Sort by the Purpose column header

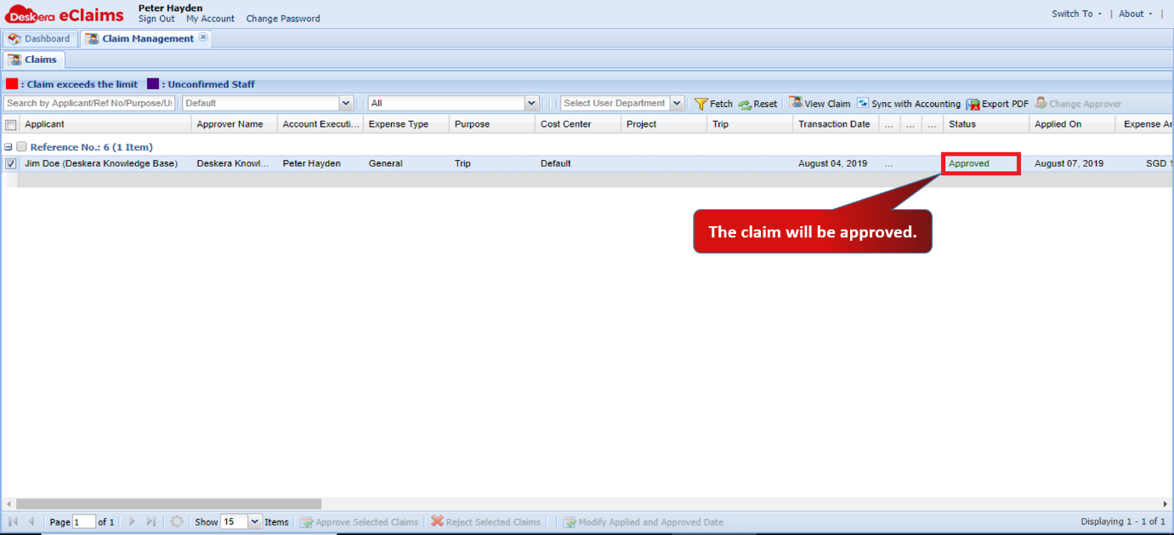pos(492,124)
